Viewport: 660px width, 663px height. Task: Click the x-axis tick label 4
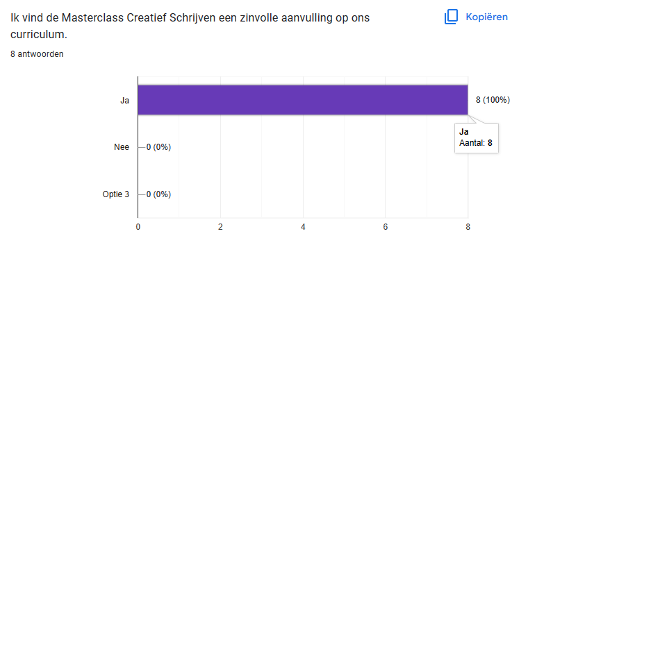pos(303,227)
